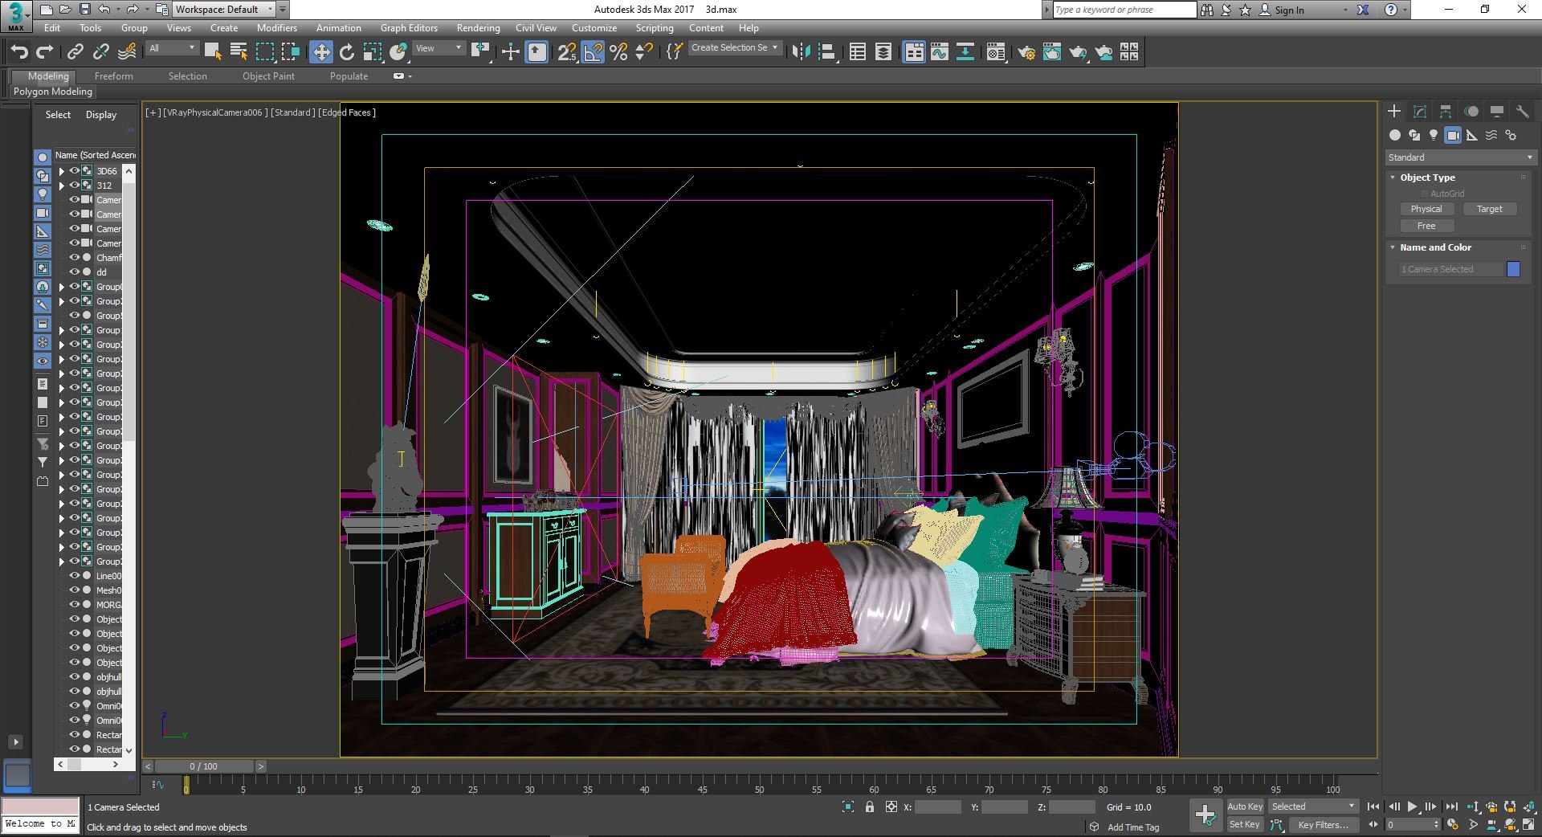The height and width of the screenshot is (837, 1542).
Task: Click the blue object color swatch
Action: click(x=1513, y=269)
